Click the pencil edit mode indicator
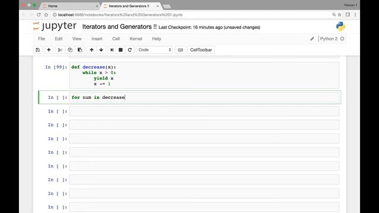 tap(312, 38)
